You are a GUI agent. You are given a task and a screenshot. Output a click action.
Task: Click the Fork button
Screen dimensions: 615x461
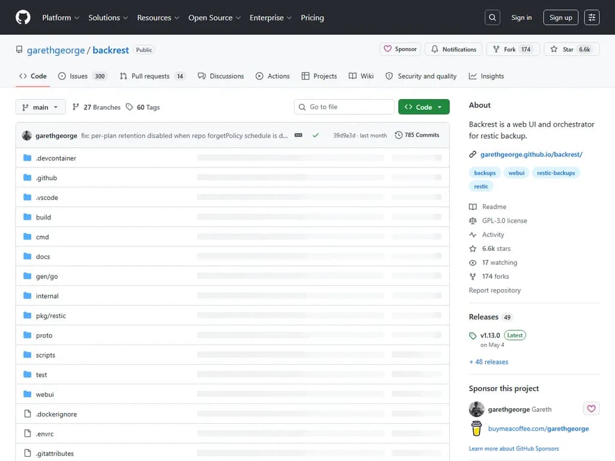tap(513, 49)
